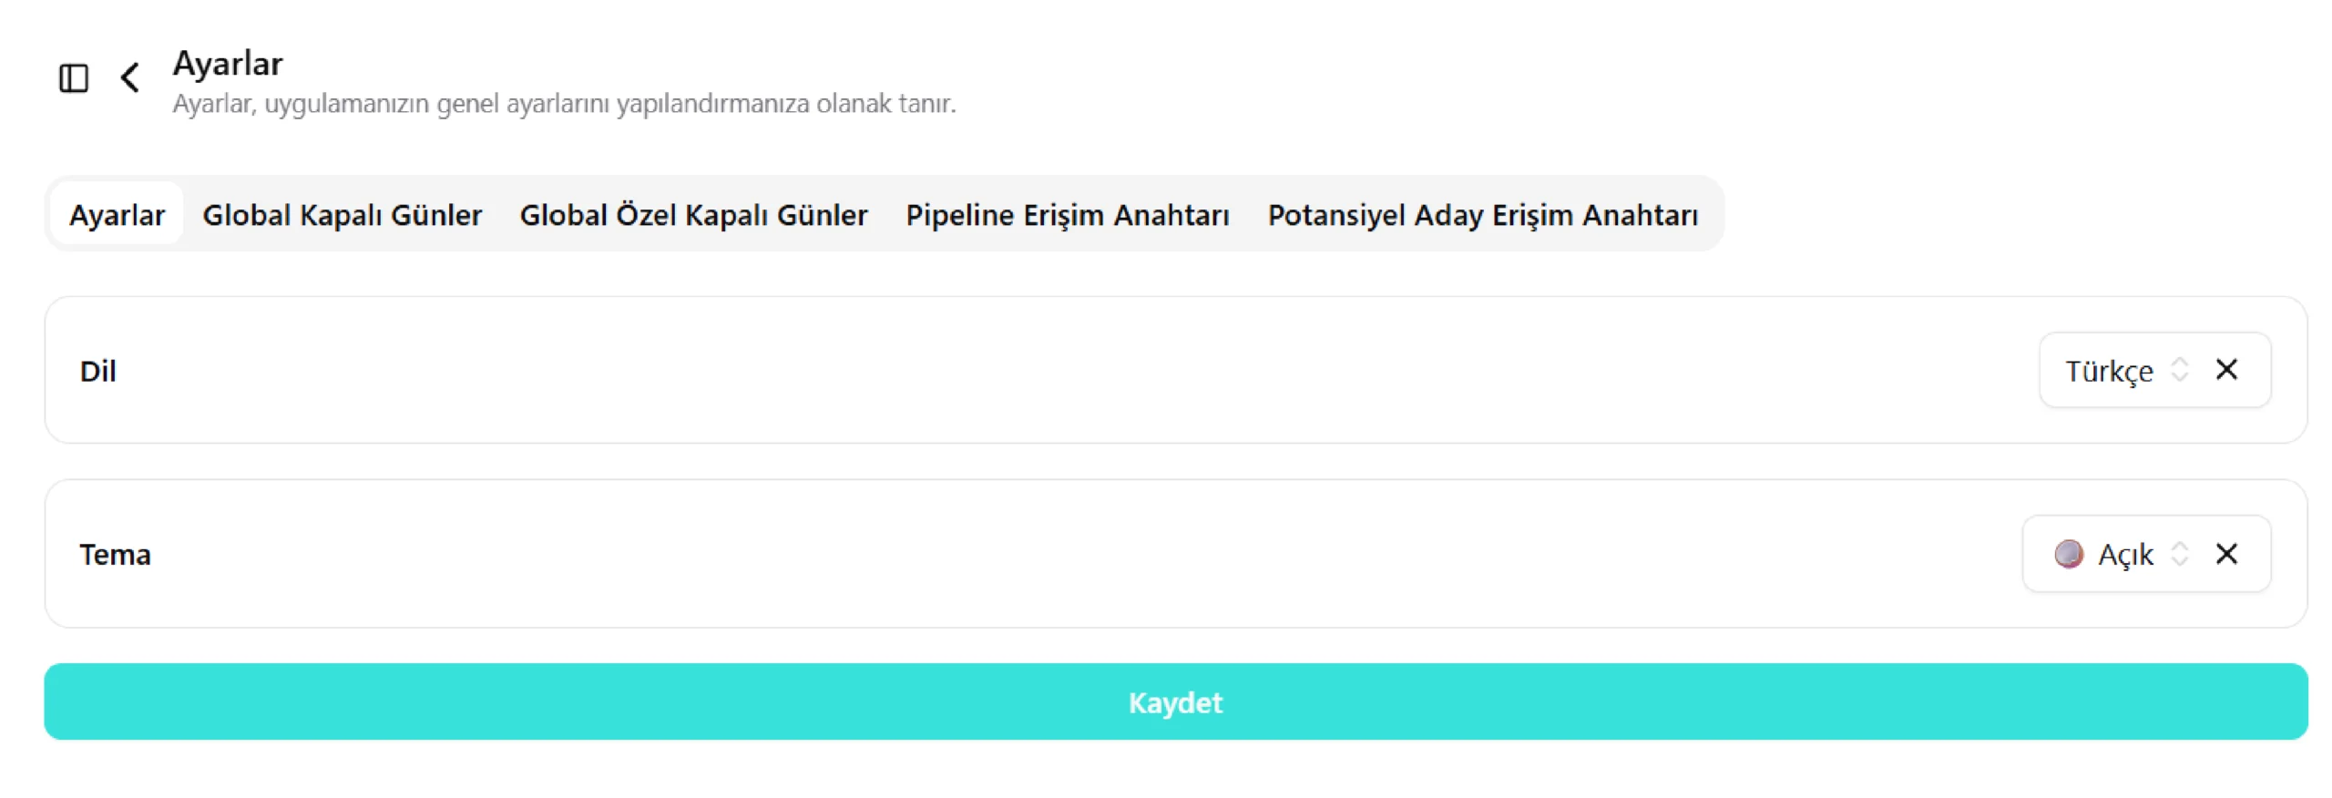Open Potansiyel Aday Erişim Anahtarı tab
Image resolution: width=2332 pixels, height=798 pixels.
1482,214
